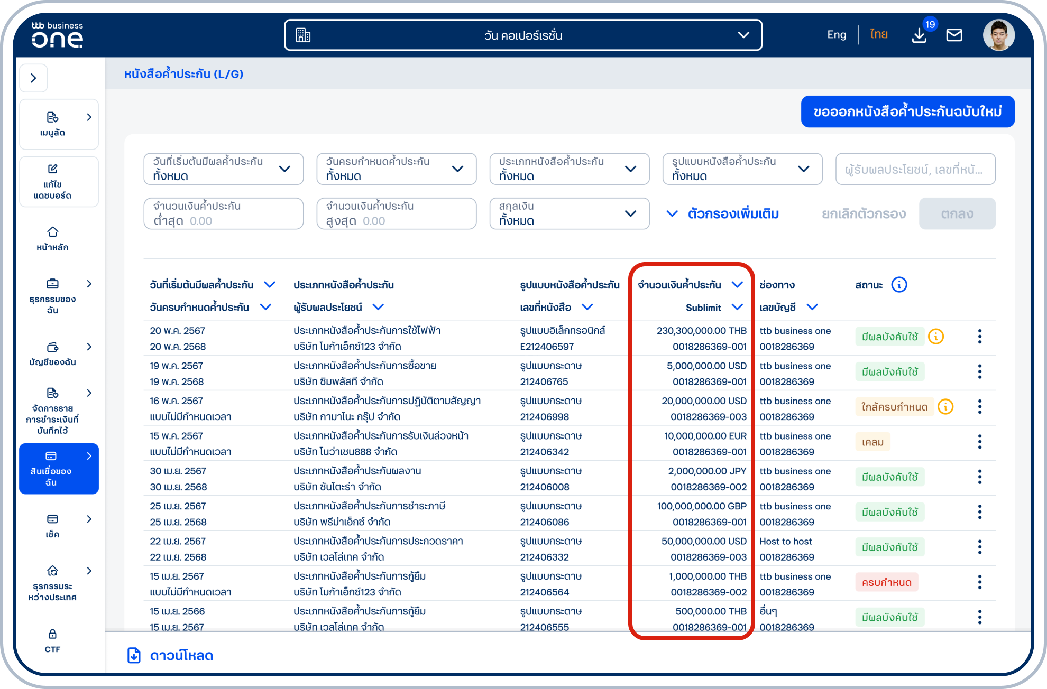Go to หน้าหลัก home in sidebar
Image resolution: width=1047 pixels, height=689 pixels.
click(52, 238)
